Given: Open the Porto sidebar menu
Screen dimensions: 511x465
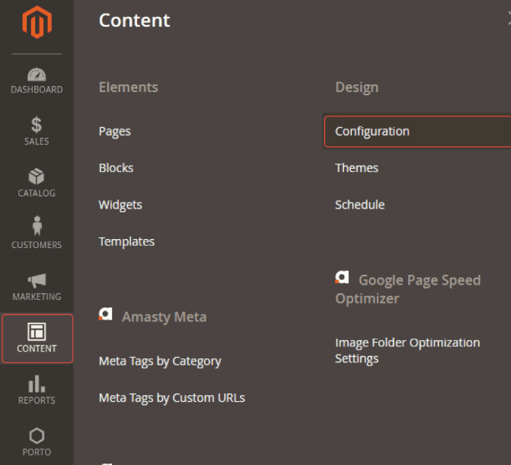Looking at the screenshot, I should pos(37,442).
